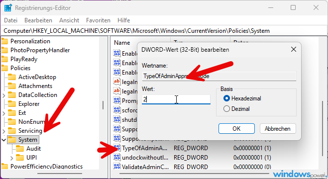Open the Bearbeiten menu
Image resolution: width=328 pixels, height=179 pixels.
(x=38, y=20)
